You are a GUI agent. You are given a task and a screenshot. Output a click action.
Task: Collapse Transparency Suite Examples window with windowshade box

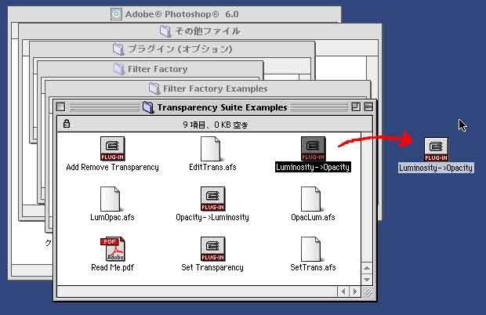pyautogui.click(x=368, y=107)
